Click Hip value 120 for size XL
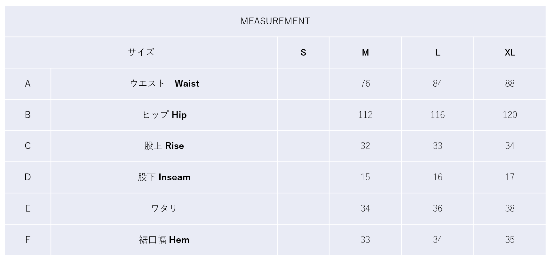 510,115
